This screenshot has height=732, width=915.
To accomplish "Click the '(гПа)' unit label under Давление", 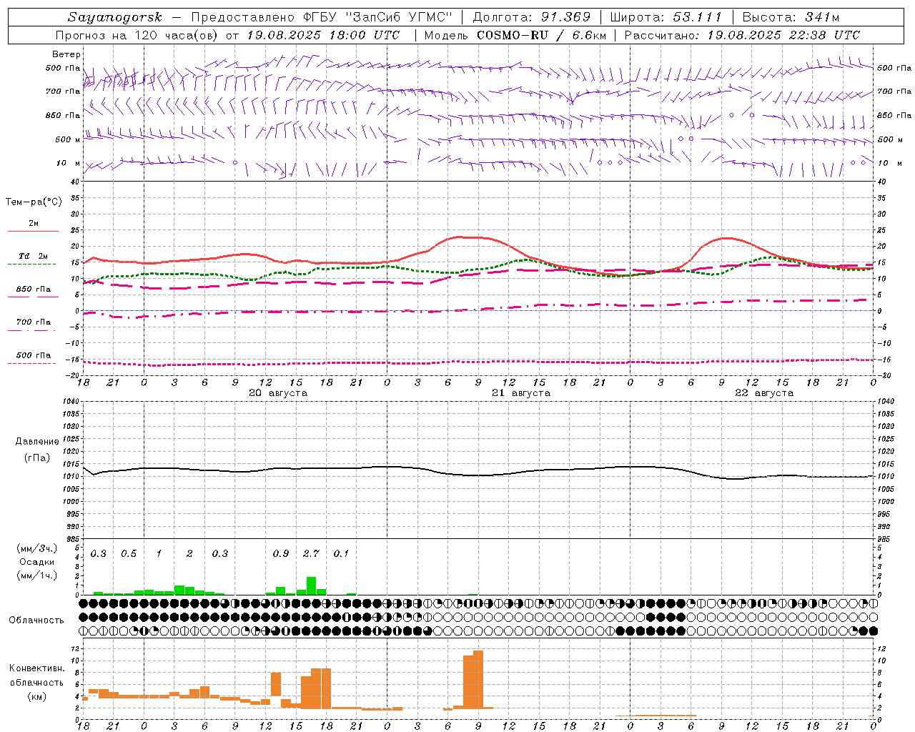I will (36, 458).
